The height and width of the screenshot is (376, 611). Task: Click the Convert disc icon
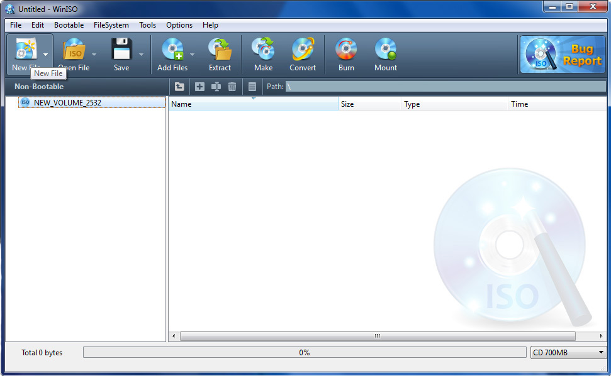(x=303, y=49)
